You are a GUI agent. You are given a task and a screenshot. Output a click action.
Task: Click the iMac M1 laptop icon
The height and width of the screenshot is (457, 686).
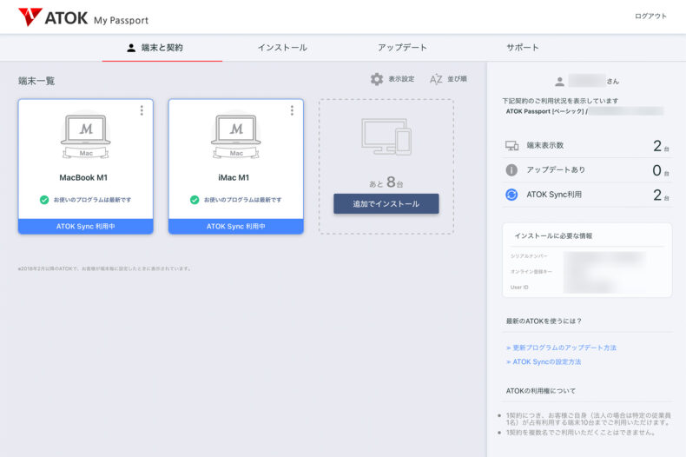[235, 136]
